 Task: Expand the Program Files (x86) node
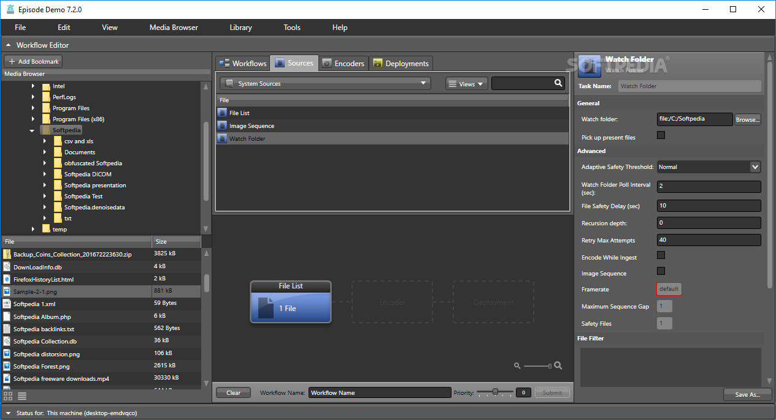click(33, 119)
